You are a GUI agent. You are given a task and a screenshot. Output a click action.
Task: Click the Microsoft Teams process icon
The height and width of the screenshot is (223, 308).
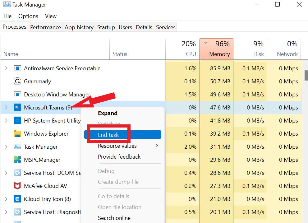(x=17, y=108)
